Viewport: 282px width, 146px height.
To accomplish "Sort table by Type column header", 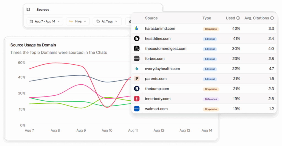I will [207, 18].
